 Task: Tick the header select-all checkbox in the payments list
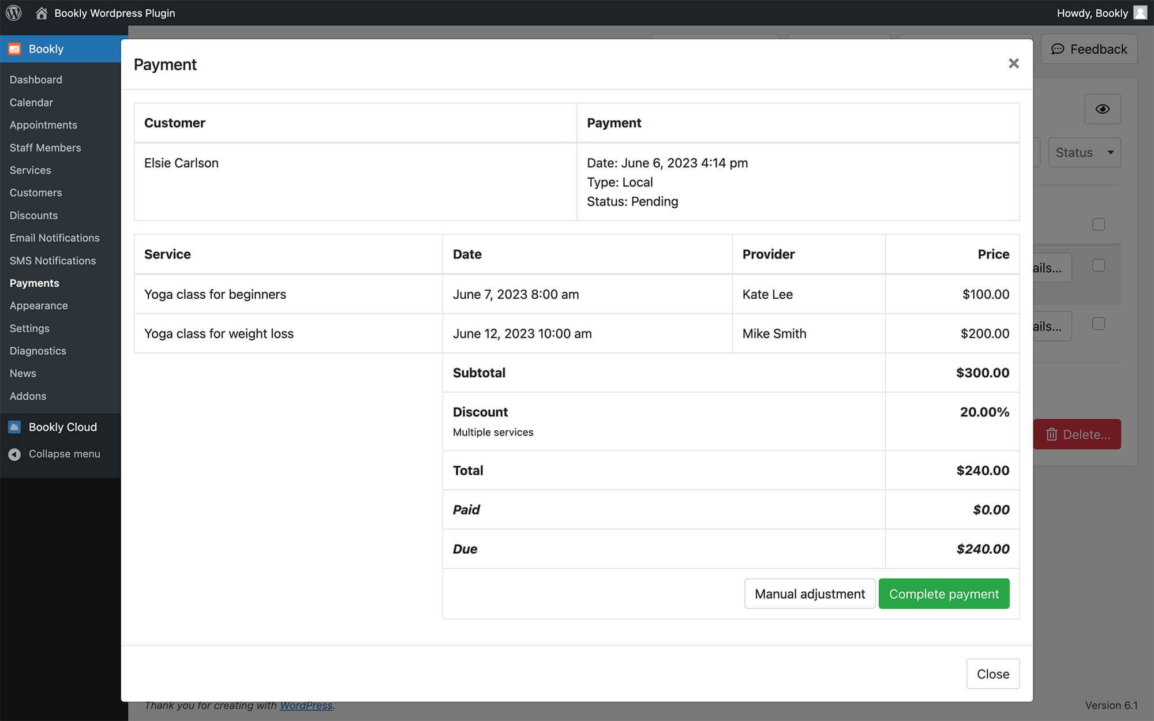coord(1099,224)
